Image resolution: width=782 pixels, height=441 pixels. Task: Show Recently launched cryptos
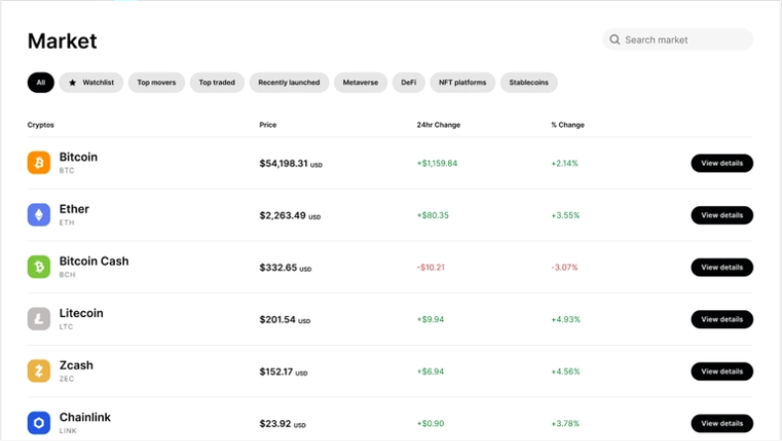[x=288, y=82]
